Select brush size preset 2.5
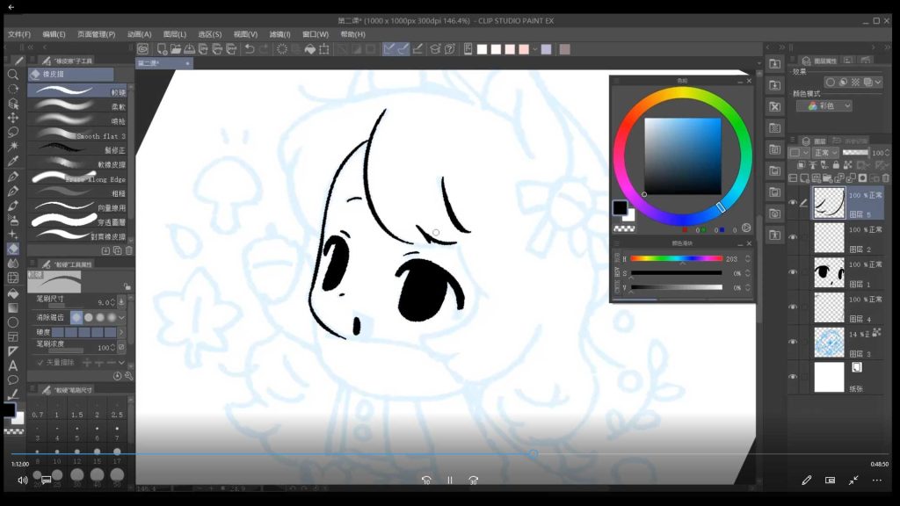900x506 pixels. point(117,409)
